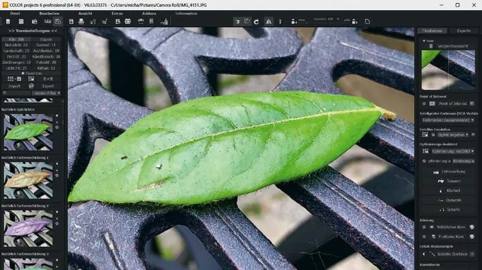Click the zoom slider in the toolbar
482x270 pixels.
(326, 22)
